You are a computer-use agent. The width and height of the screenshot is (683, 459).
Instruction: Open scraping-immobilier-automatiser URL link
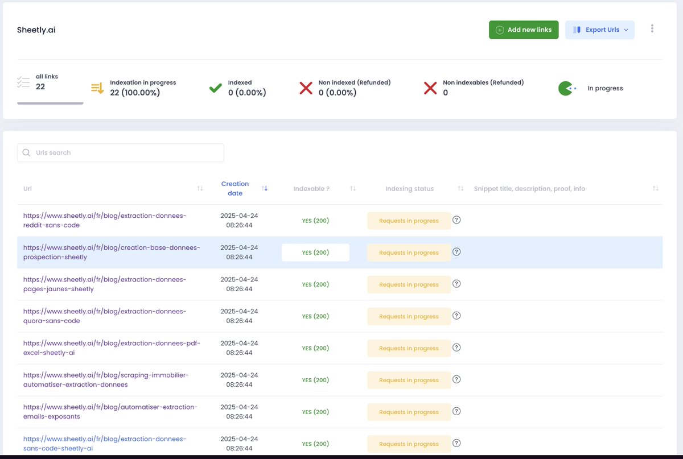point(106,380)
